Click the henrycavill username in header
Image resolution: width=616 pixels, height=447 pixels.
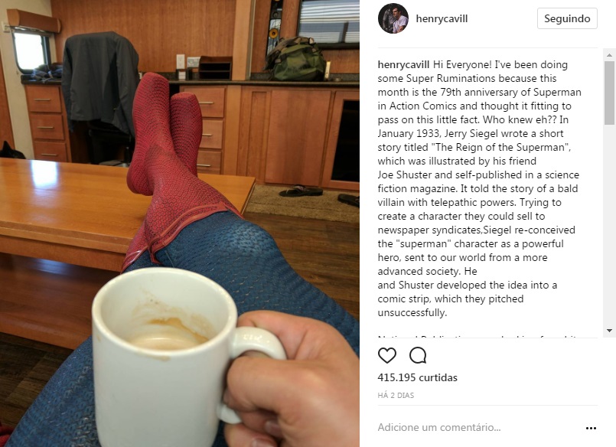(442, 18)
